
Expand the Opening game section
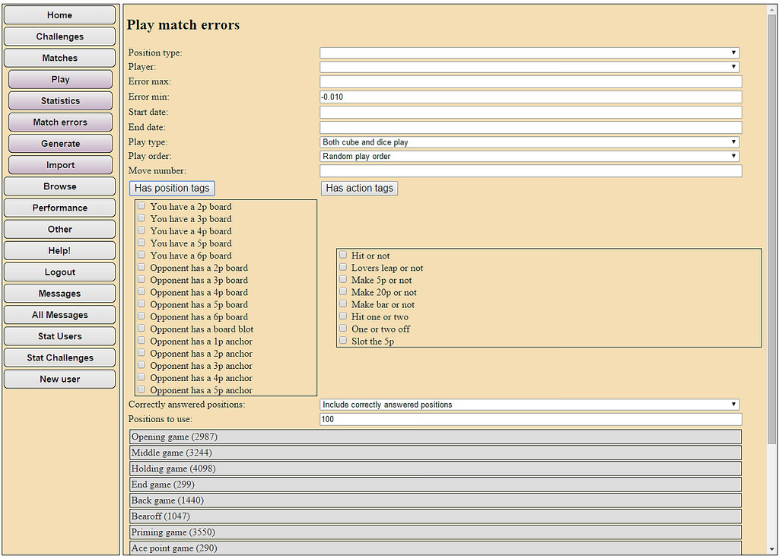(435, 437)
